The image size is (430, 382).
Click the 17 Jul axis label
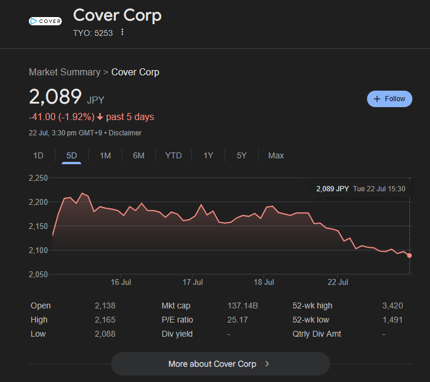[192, 282]
